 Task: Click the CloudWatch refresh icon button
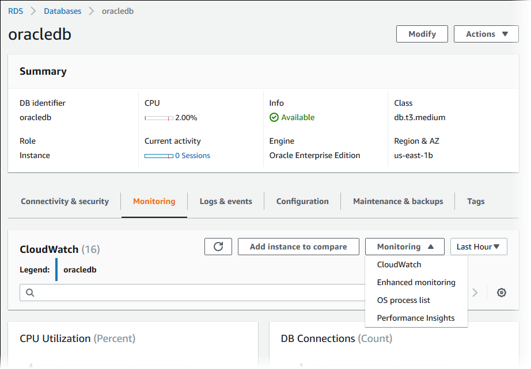(x=218, y=247)
